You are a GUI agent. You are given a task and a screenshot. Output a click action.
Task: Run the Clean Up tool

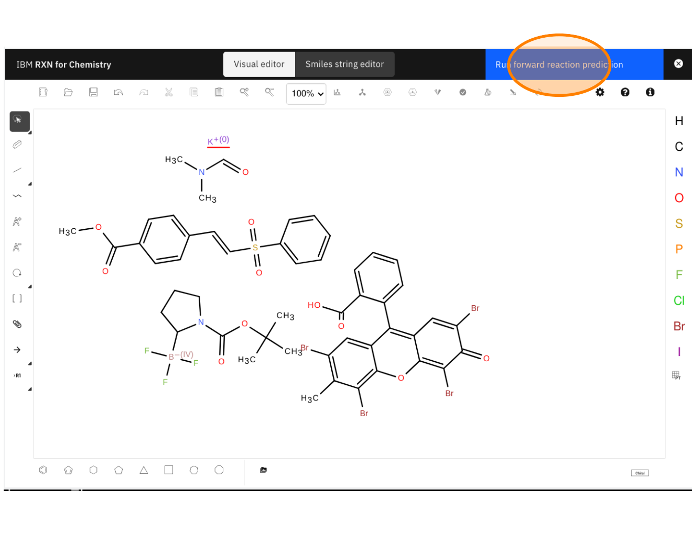click(362, 92)
